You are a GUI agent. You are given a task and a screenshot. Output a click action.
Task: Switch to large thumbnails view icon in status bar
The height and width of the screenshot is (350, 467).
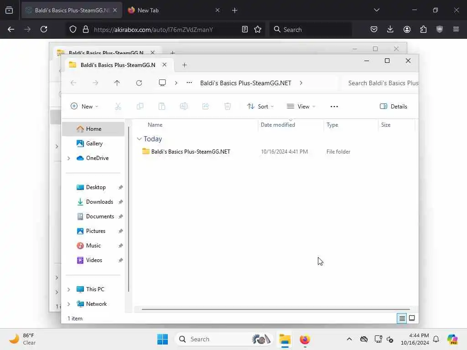[x=412, y=318]
